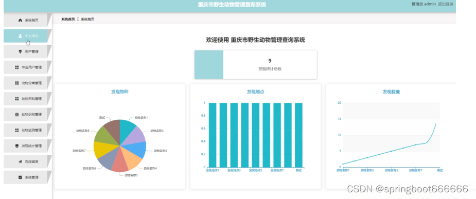476x199 pixels.
Task: Click the teal block on the stat card
Action: coord(209,65)
